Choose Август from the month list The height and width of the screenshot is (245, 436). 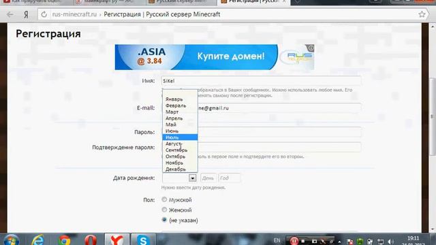point(180,144)
